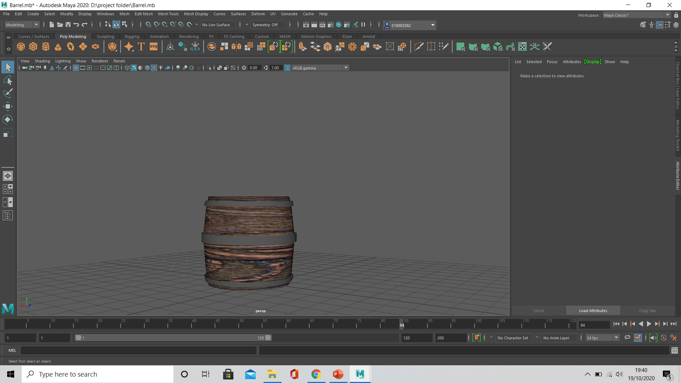This screenshot has width=681, height=383.
Task: Create a polygon cube from the shelf
Action: coord(33,46)
